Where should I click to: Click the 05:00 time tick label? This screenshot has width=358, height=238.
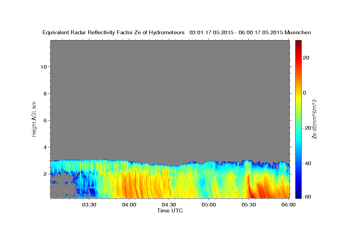[209, 205]
